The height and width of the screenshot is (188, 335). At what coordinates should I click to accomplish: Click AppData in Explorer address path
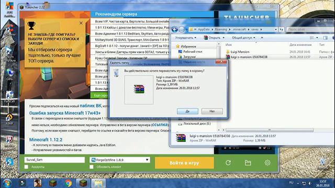tap(204, 29)
